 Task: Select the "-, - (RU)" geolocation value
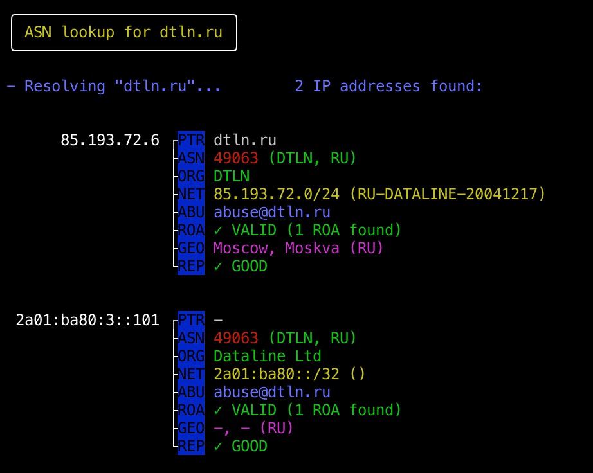click(x=253, y=428)
